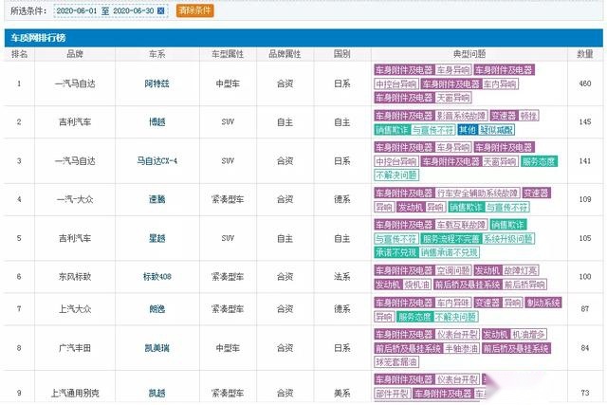Click the 品牌属性 column header
The height and width of the screenshot is (405, 607).
pyautogui.click(x=285, y=54)
